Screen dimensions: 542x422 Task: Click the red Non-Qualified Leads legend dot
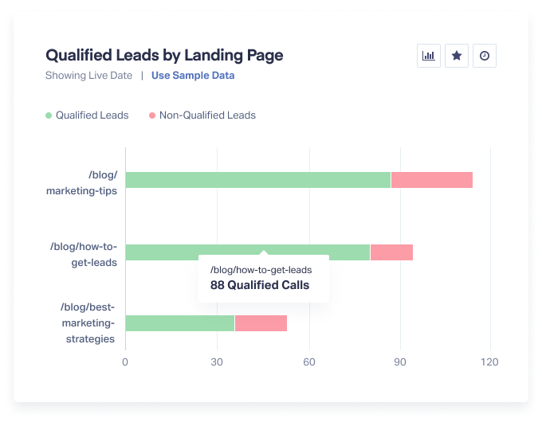coord(152,115)
